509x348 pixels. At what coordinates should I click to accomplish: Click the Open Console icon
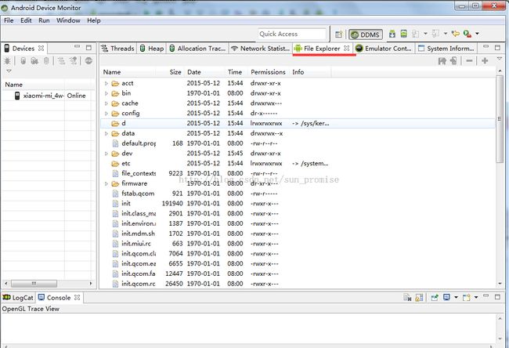coord(467,297)
